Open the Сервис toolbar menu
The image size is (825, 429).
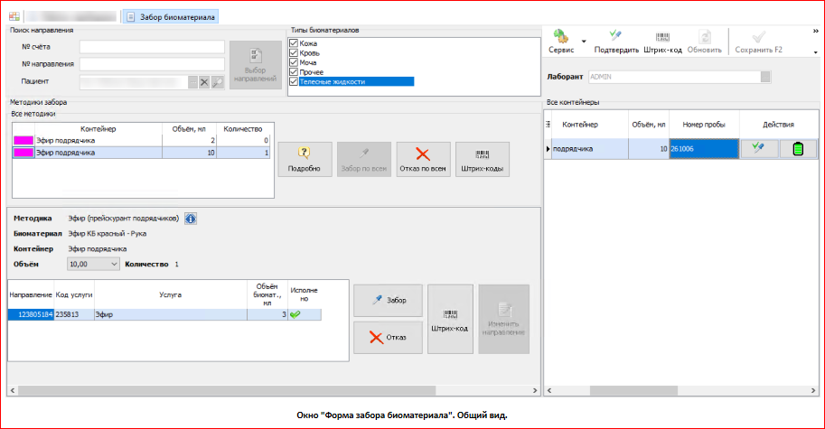[561, 42]
